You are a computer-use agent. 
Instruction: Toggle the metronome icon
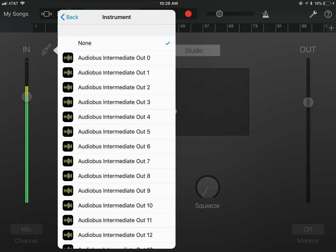click(x=265, y=14)
